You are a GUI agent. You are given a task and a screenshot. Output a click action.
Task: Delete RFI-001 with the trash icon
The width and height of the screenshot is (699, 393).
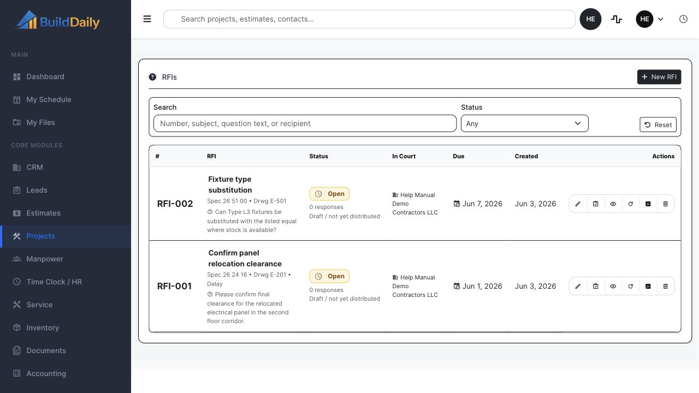point(665,286)
